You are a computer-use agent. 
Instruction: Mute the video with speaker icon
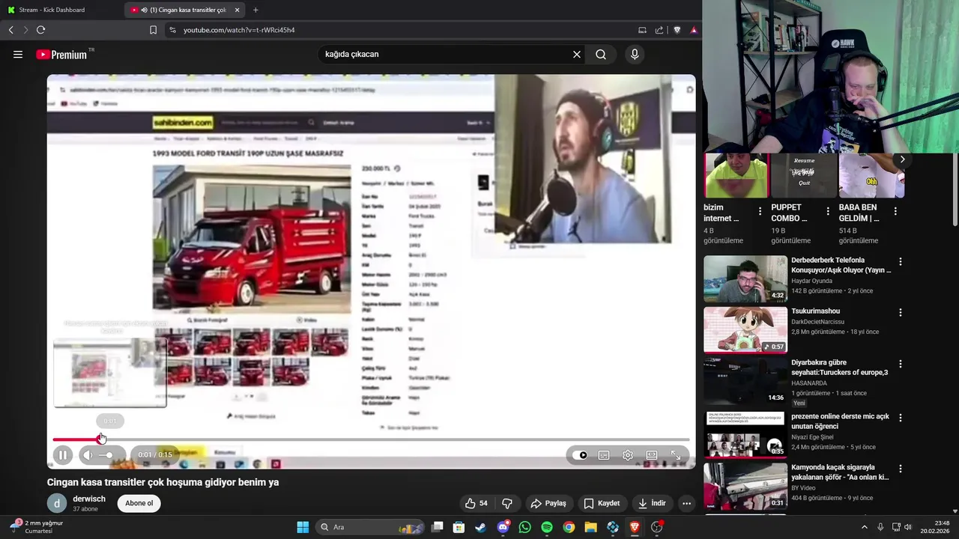pyautogui.click(x=88, y=455)
